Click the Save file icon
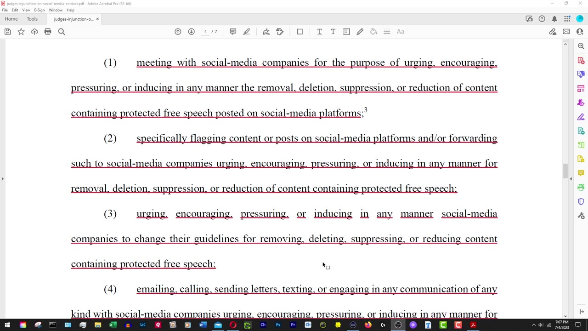The height and width of the screenshot is (331, 588). point(7,32)
